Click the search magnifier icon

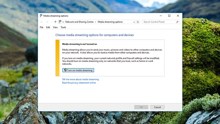click(177, 22)
